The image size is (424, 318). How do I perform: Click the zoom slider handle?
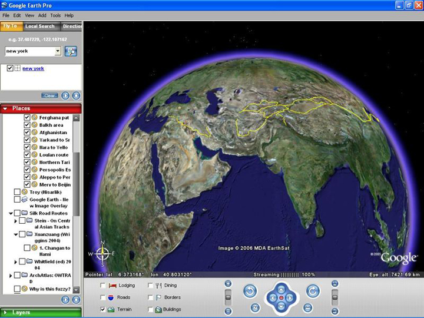(x=228, y=297)
